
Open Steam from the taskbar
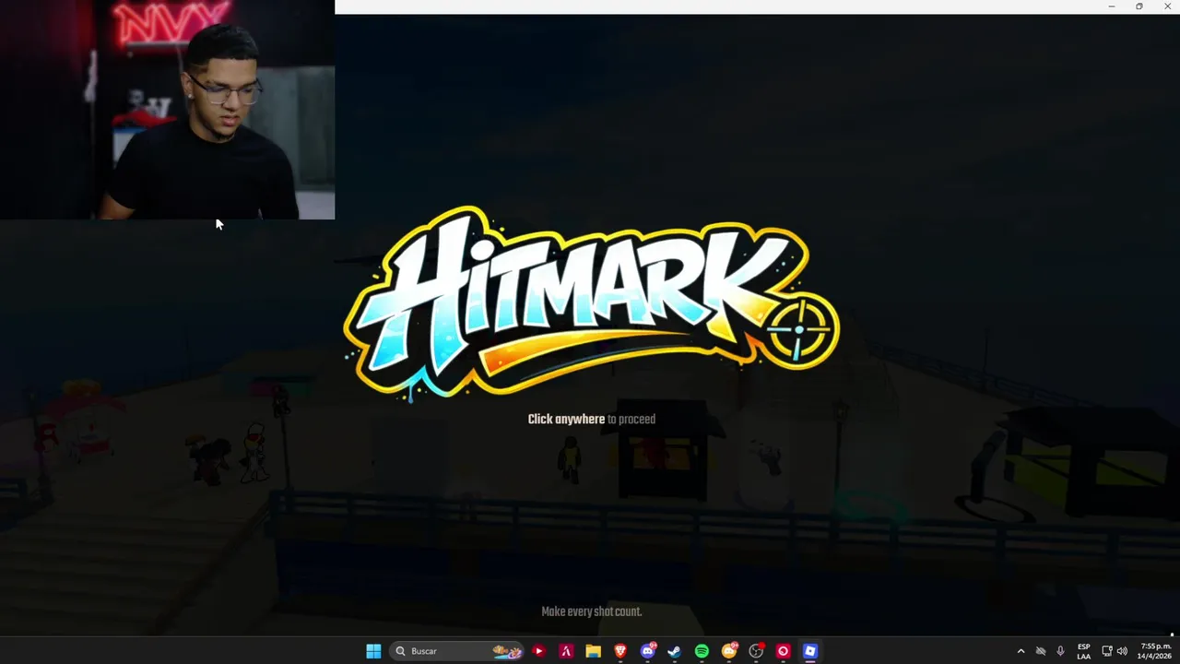coord(674,651)
